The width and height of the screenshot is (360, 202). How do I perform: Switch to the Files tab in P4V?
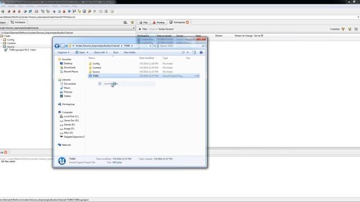[143, 22]
